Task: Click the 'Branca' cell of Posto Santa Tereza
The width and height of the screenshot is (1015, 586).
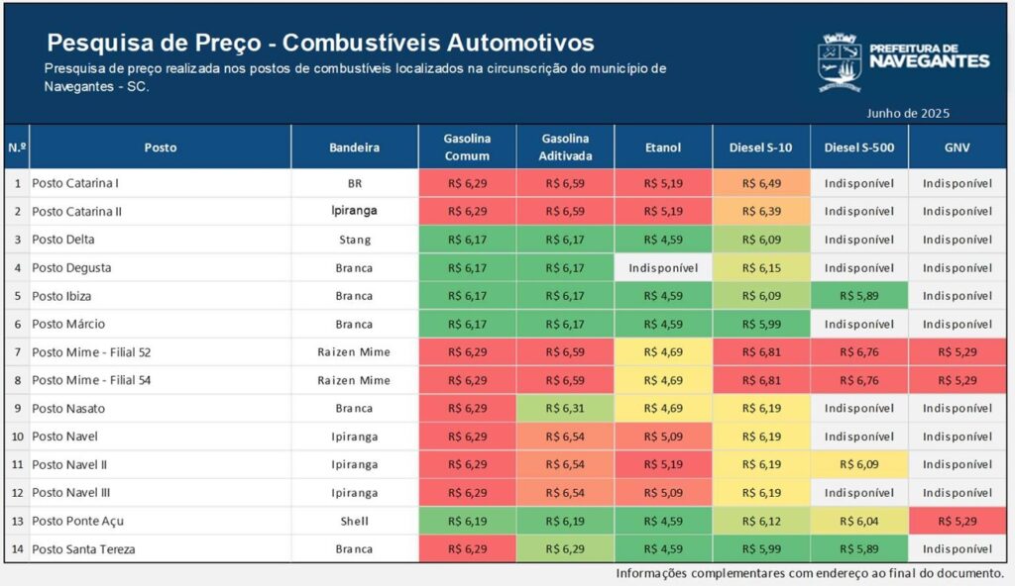Action: pyautogui.click(x=354, y=549)
